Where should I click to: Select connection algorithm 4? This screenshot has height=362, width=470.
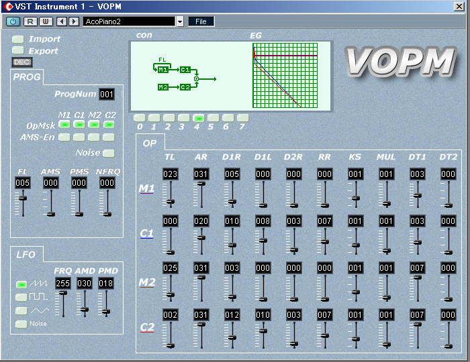tap(199, 118)
